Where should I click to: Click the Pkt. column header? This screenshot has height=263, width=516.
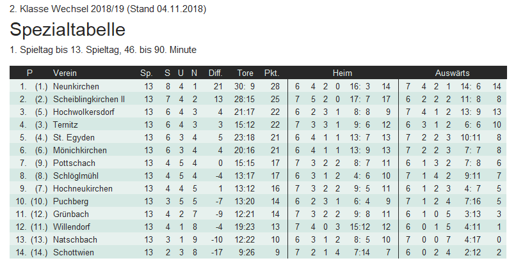pyautogui.click(x=271, y=73)
